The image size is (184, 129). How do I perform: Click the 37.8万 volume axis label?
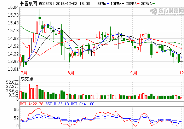[12, 87]
